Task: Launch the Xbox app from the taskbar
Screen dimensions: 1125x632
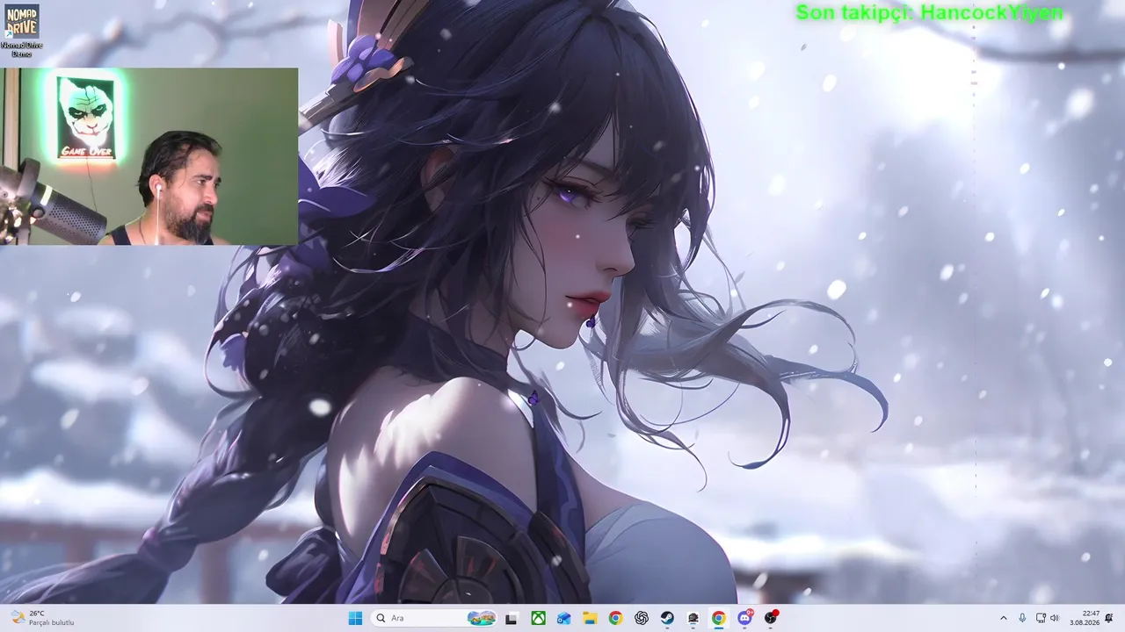Action: tap(538, 618)
